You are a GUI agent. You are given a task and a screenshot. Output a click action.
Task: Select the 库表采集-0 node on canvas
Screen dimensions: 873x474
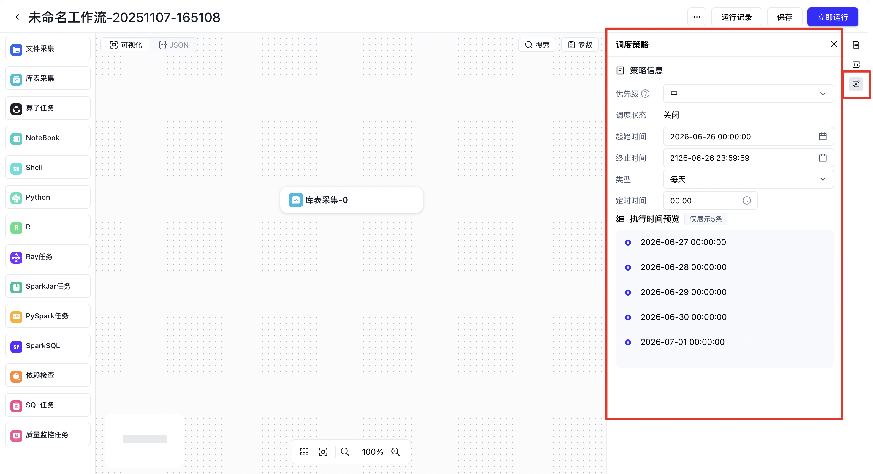point(352,200)
